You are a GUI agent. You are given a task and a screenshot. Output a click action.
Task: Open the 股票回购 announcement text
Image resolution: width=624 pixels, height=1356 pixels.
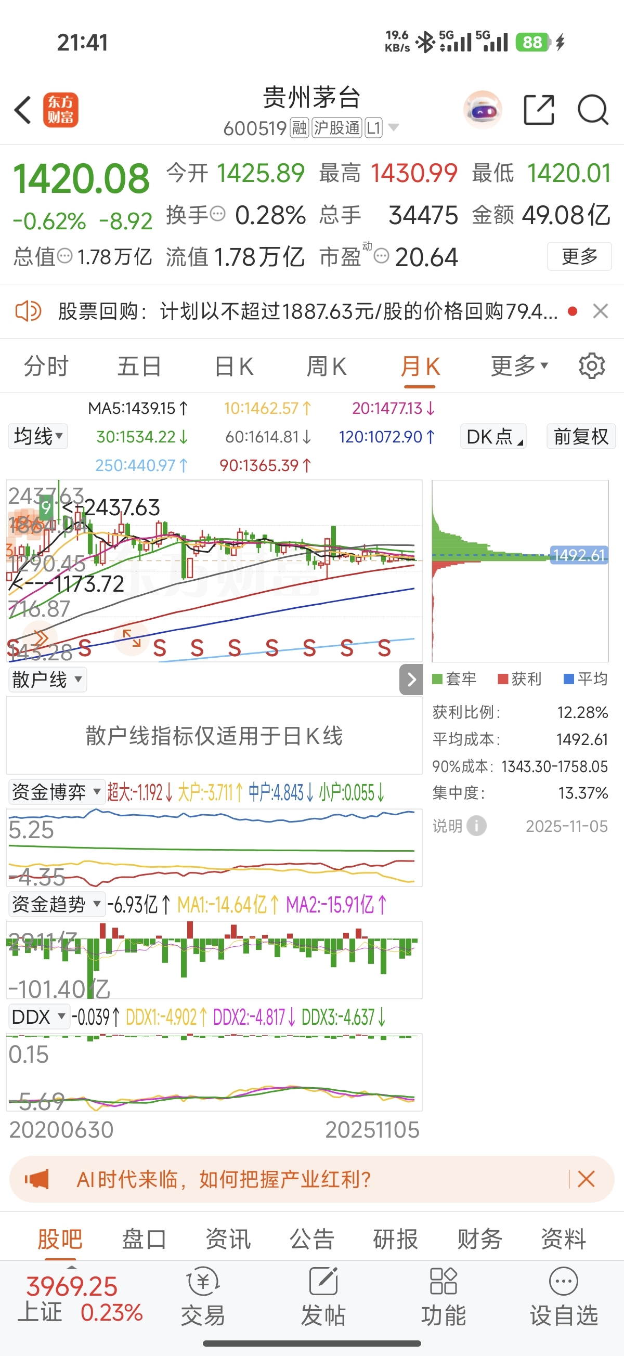coord(307,311)
